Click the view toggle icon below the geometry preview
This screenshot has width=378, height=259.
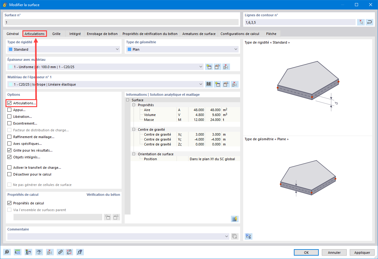coord(248,236)
